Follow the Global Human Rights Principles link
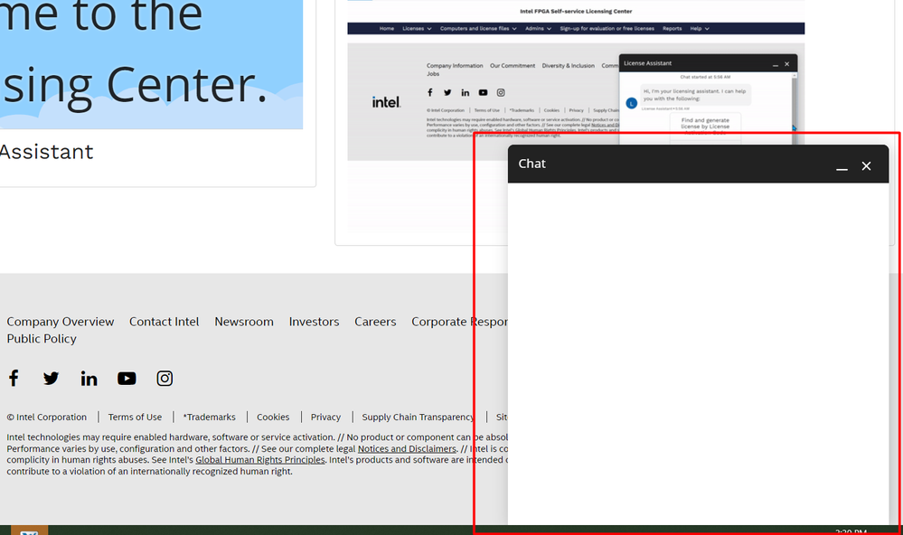The width and height of the screenshot is (903, 535). (x=260, y=460)
